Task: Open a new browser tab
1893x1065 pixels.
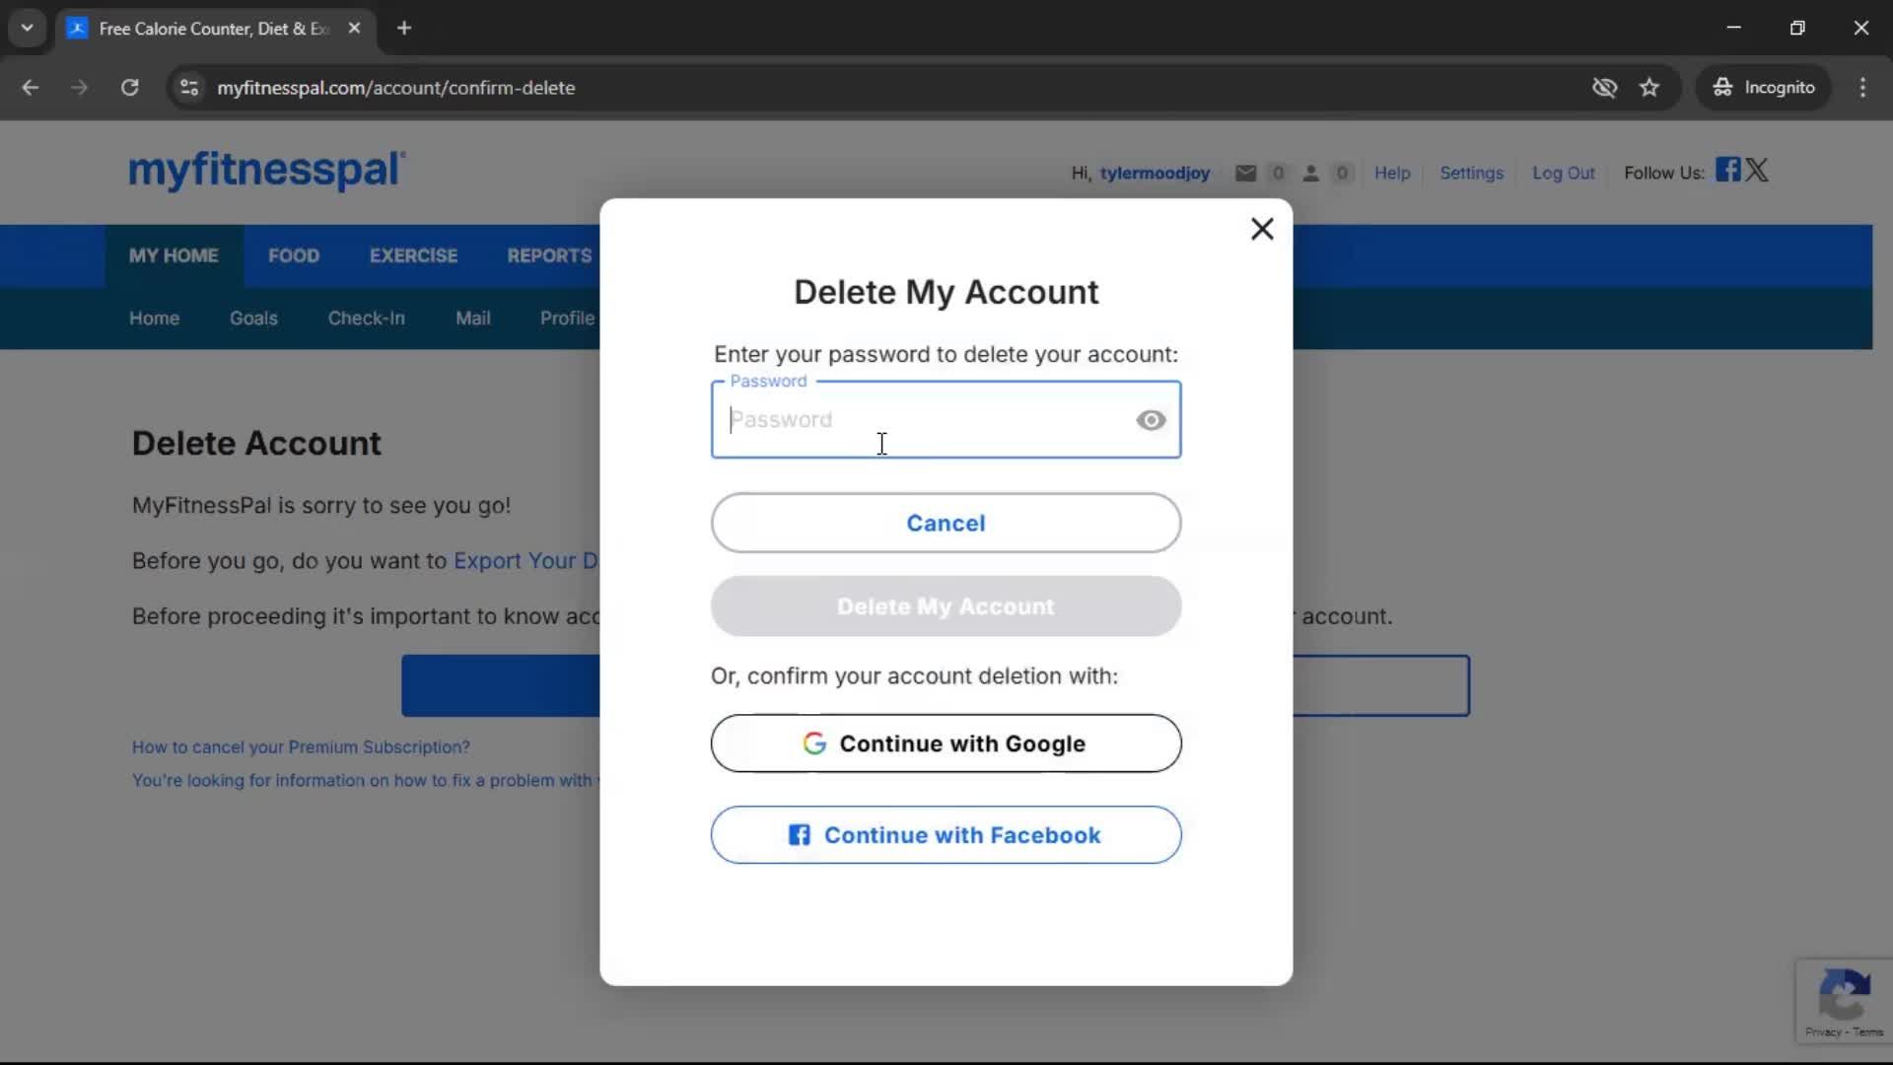Action: [404, 29]
